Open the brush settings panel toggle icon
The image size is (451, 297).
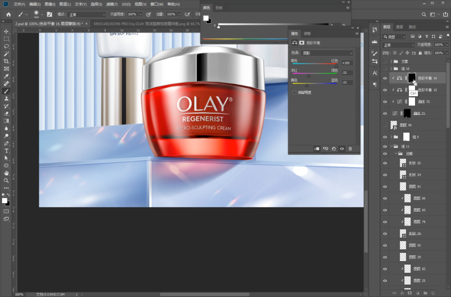tap(49, 14)
